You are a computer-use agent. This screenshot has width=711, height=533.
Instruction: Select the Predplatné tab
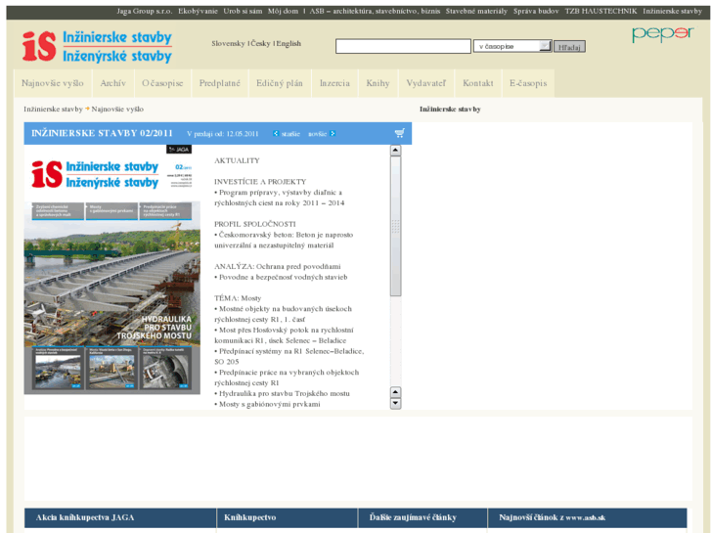tap(219, 83)
